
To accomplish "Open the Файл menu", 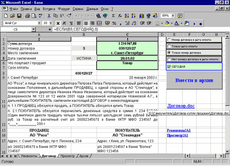I will tap(14, 9).
